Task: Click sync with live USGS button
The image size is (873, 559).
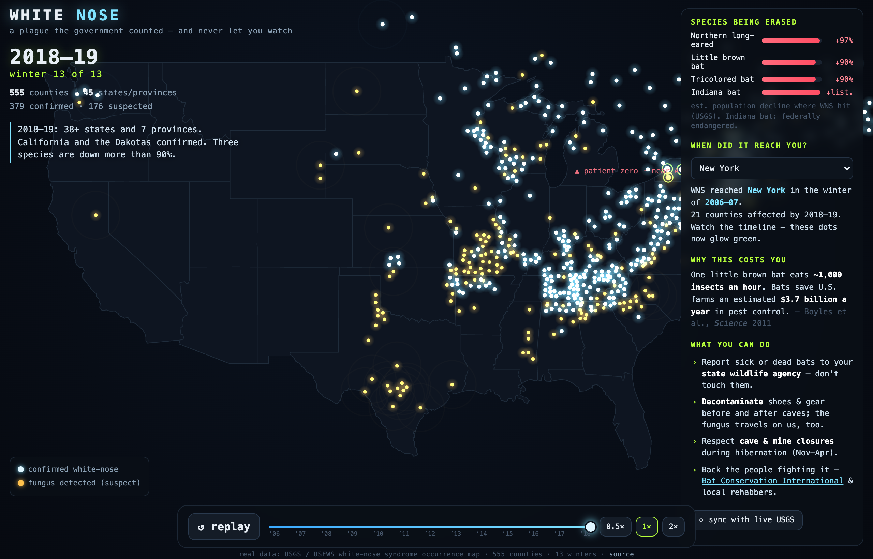Action: (748, 520)
